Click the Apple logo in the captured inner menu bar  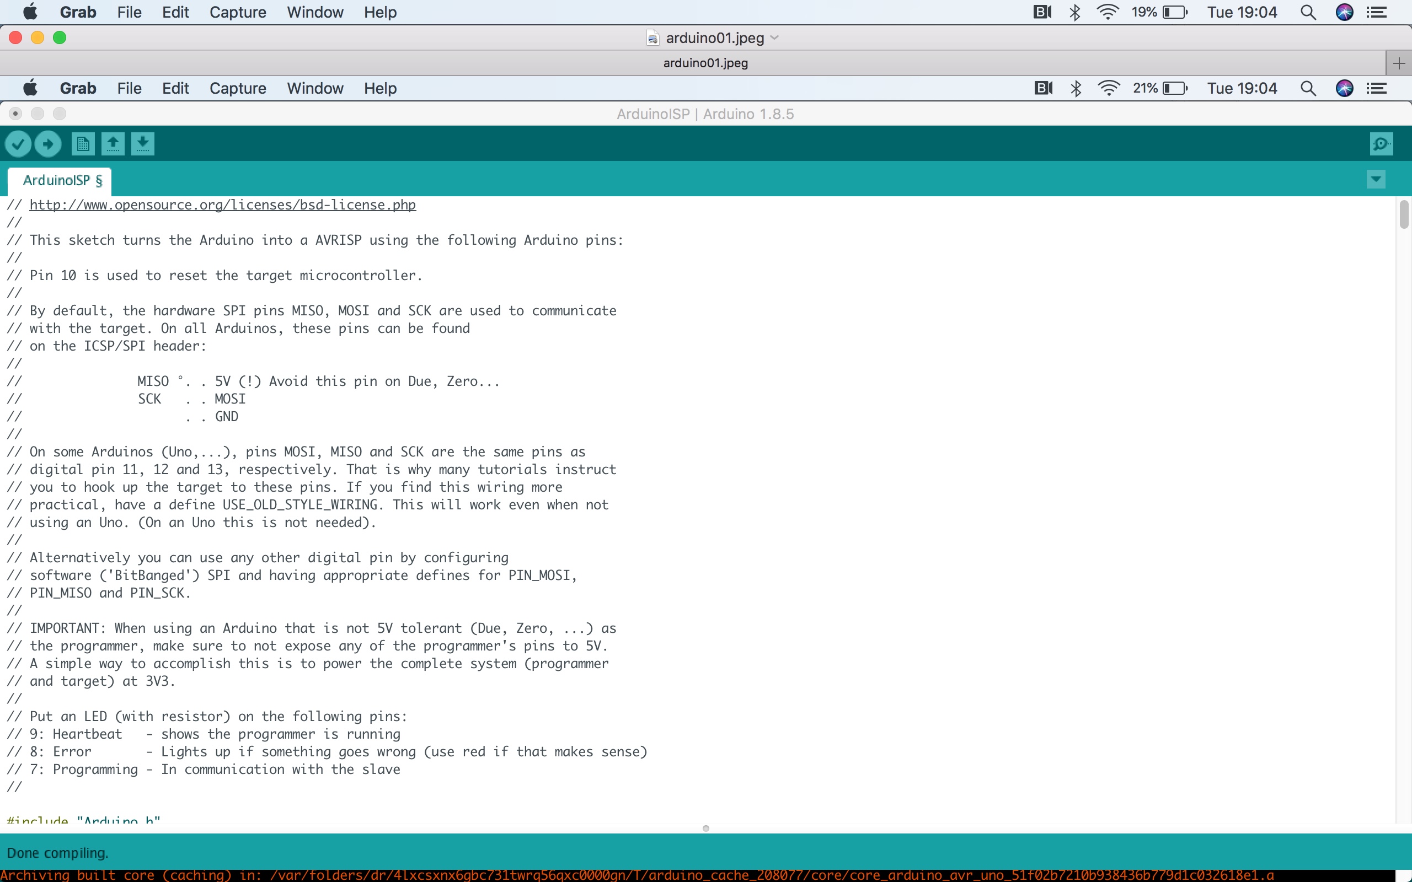(x=30, y=88)
